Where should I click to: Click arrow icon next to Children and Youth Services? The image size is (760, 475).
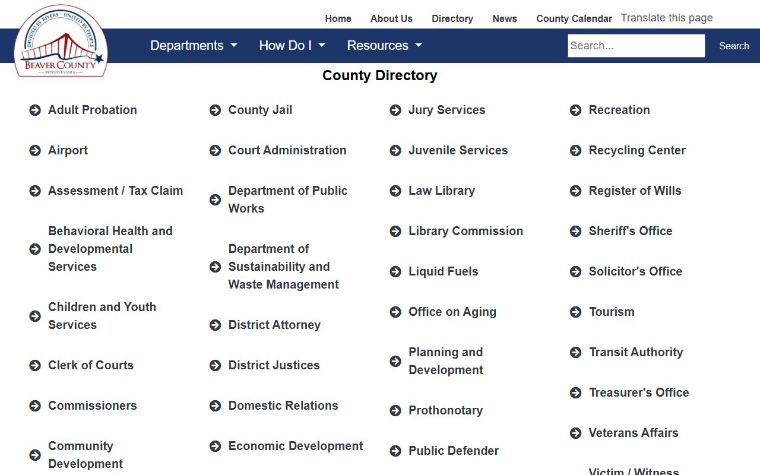pyautogui.click(x=35, y=316)
